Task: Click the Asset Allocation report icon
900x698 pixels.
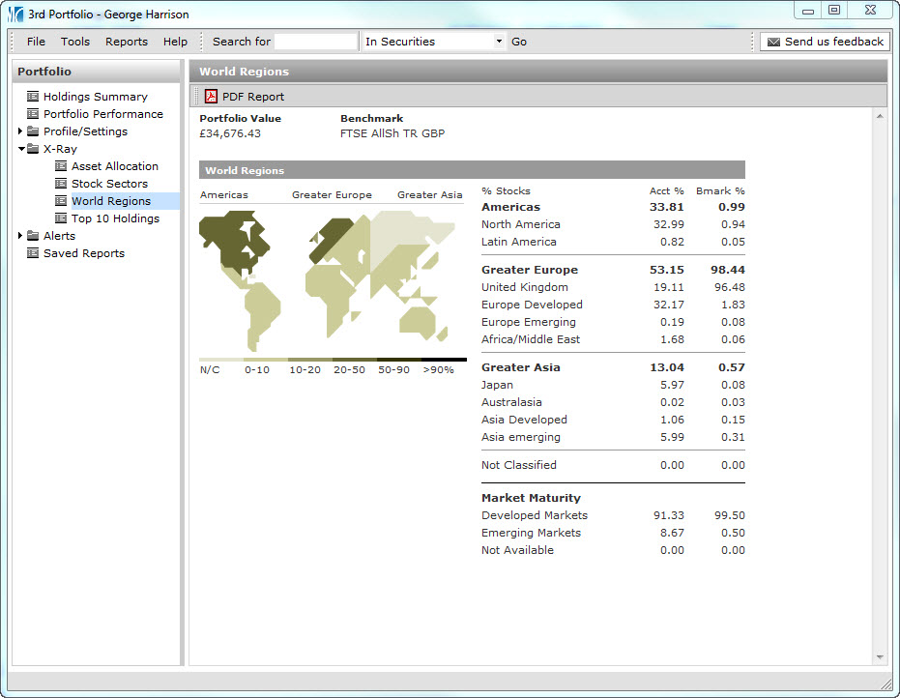Action: coord(61,166)
